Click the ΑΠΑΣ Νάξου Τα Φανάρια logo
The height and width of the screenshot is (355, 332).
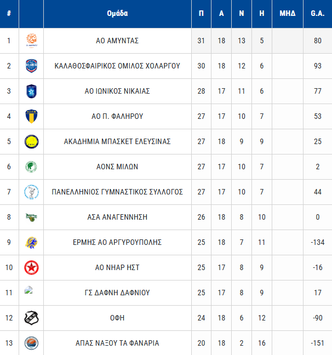pyautogui.click(x=31, y=343)
